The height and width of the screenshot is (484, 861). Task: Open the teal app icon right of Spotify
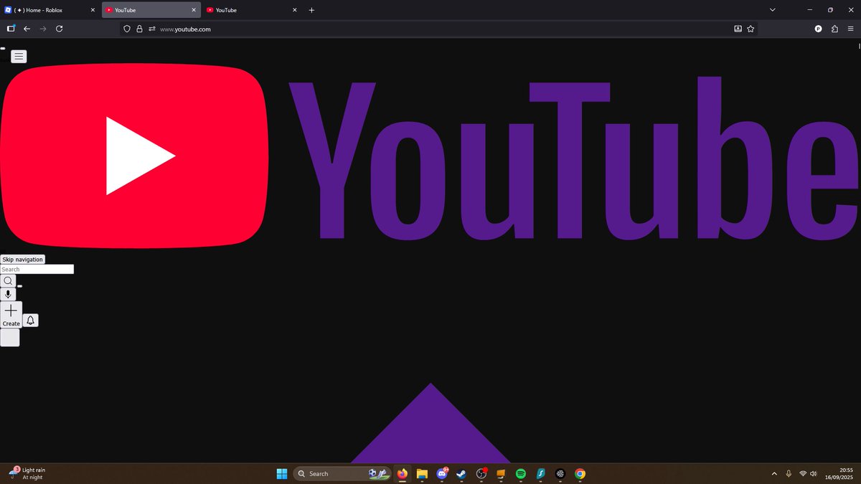pos(540,473)
